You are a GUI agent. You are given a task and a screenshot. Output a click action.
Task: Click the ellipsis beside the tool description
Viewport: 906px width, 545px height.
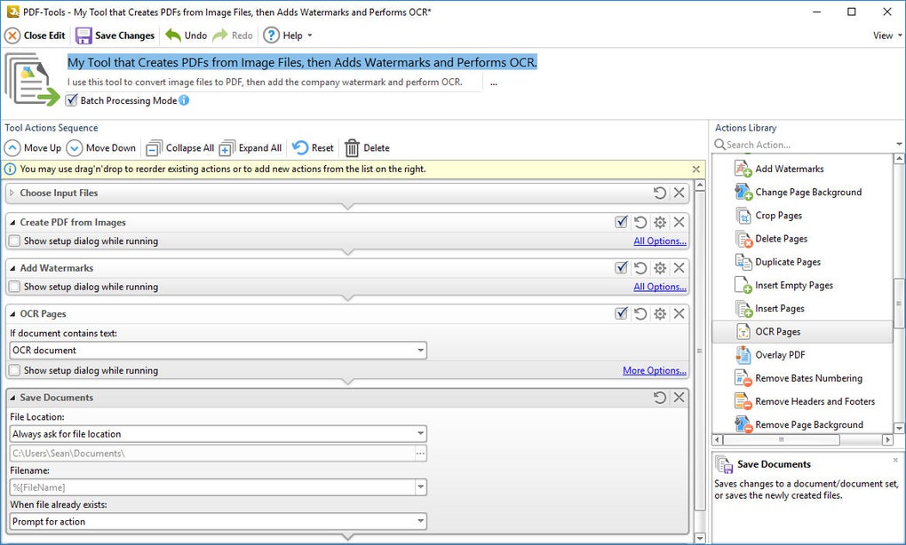coord(494,83)
